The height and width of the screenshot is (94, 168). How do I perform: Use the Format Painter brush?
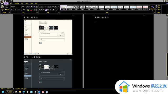click(7, 10)
